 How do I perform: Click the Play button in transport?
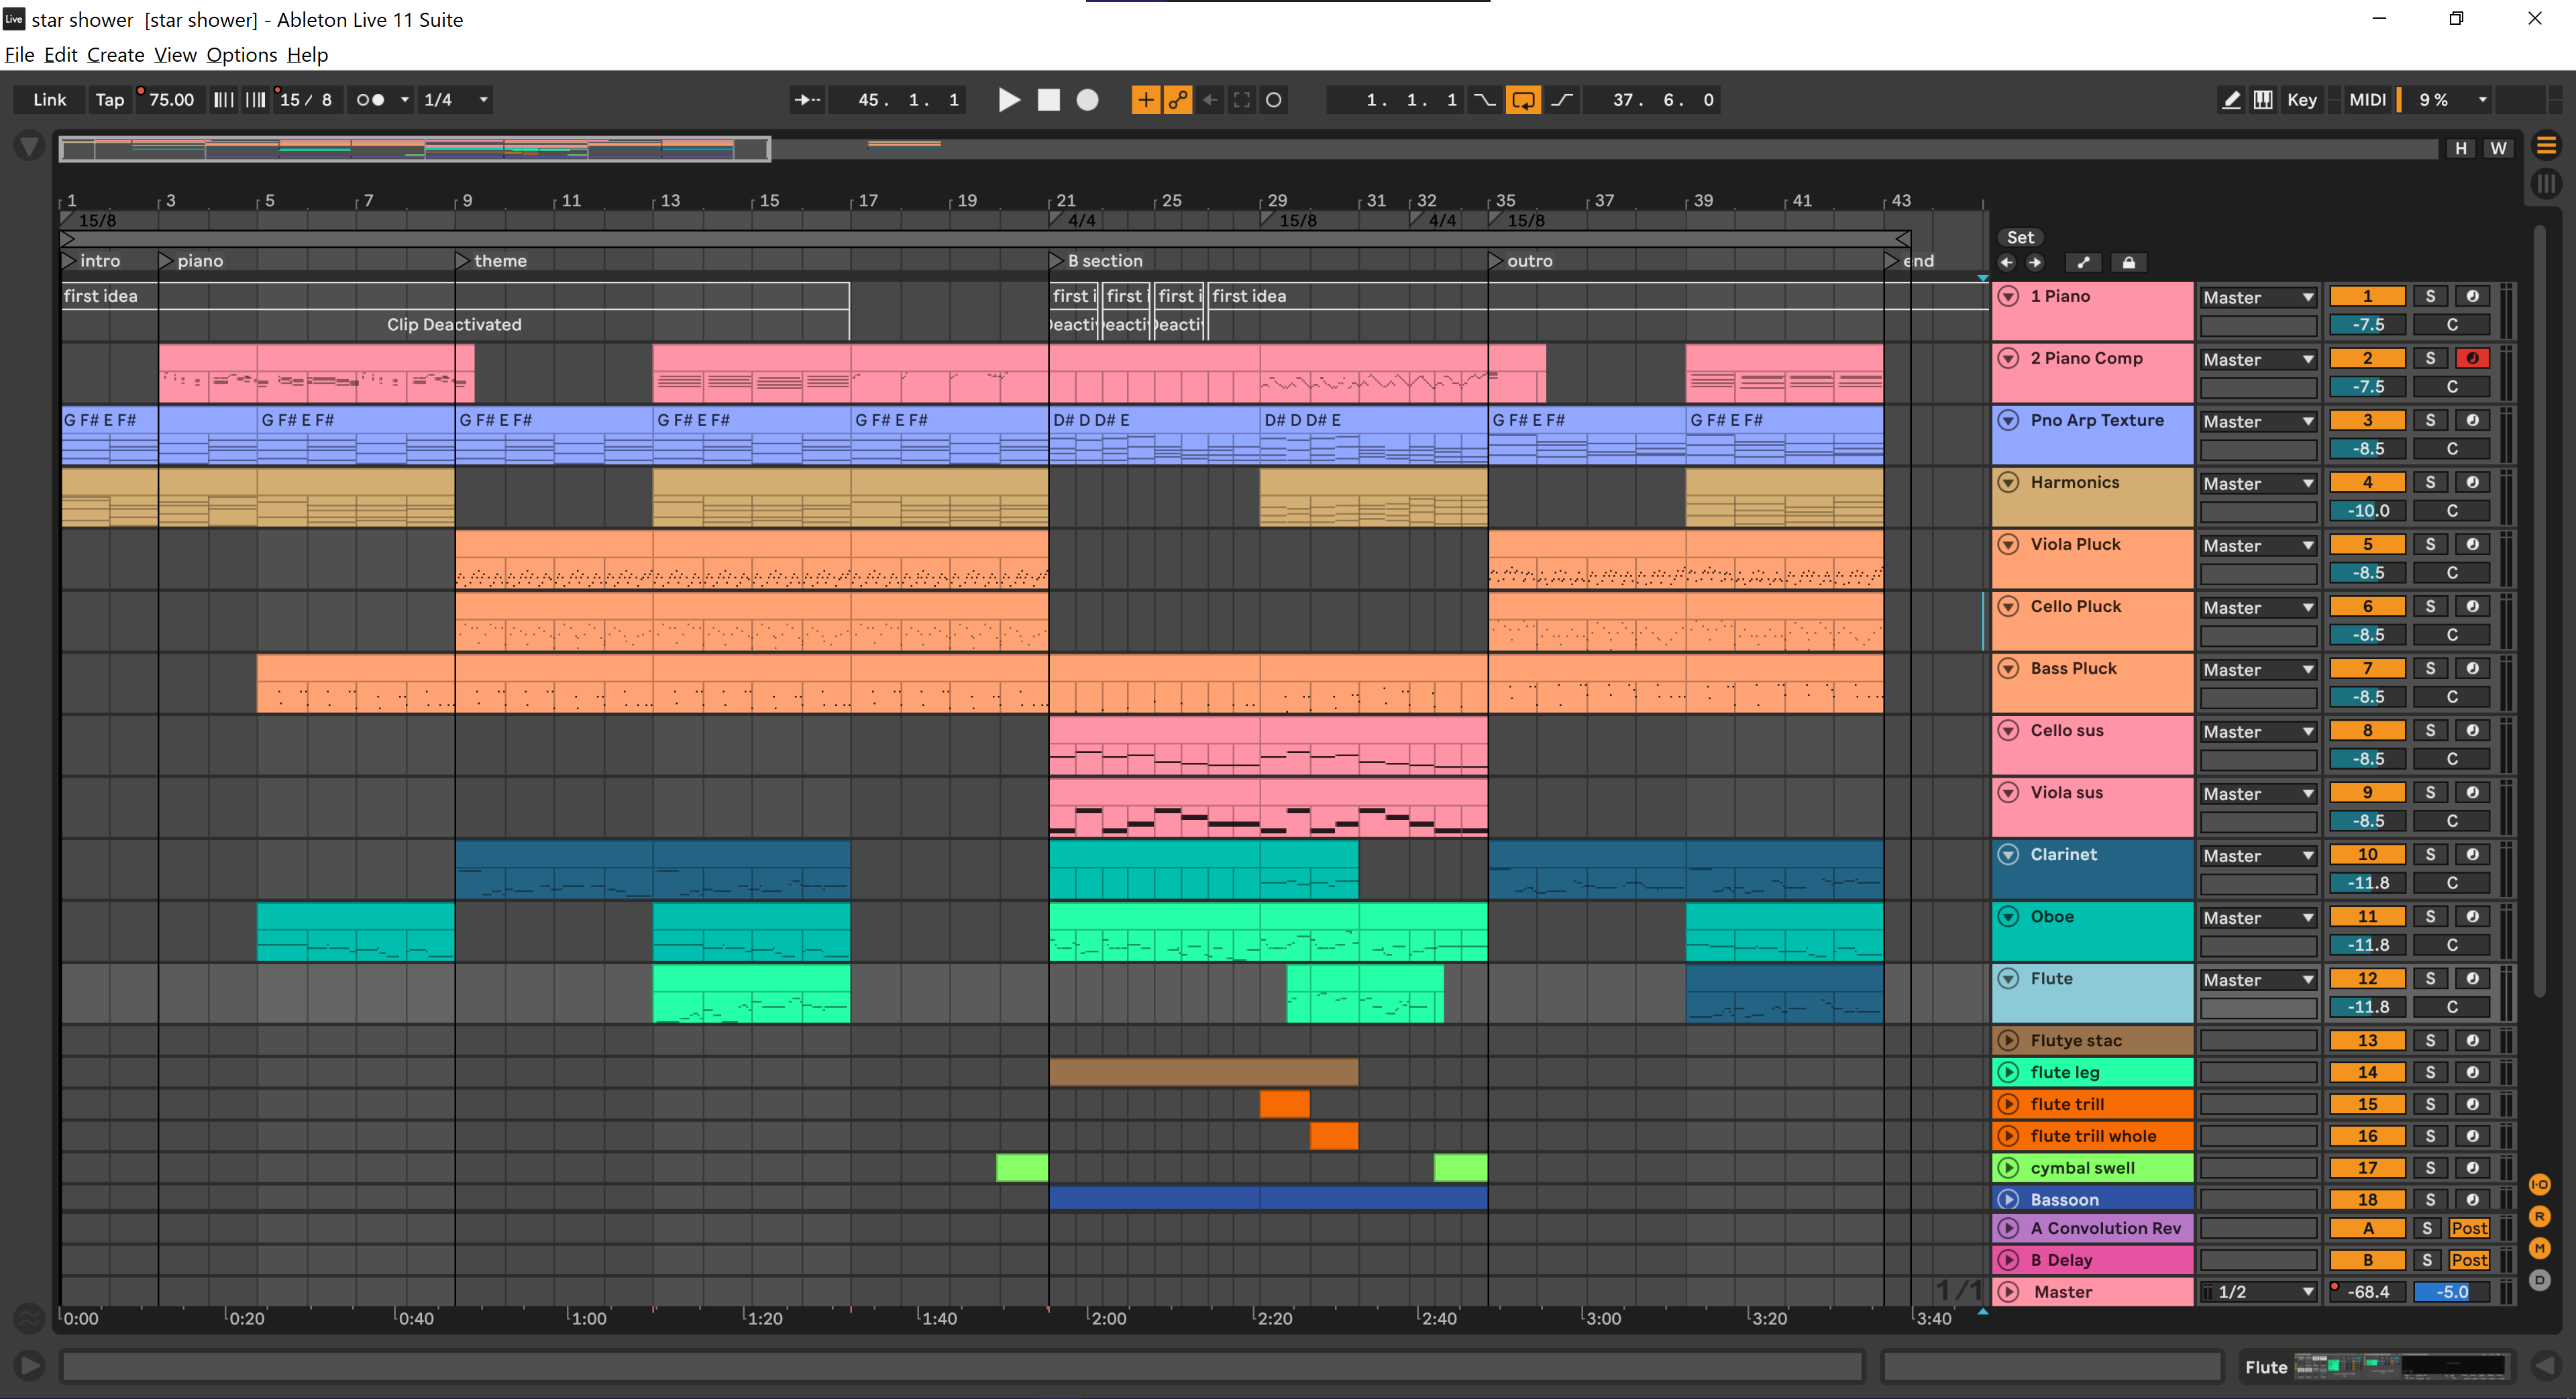click(x=1009, y=100)
